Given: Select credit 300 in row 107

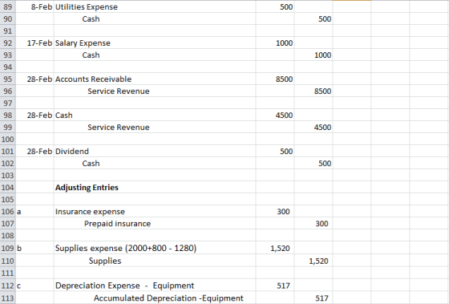Looking at the screenshot, I should coord(313,223).
